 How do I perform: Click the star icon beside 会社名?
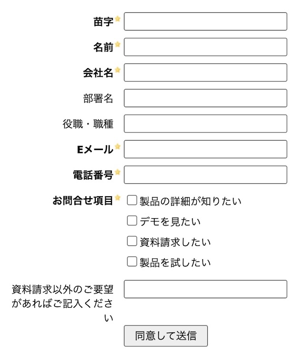pos(118,71)
